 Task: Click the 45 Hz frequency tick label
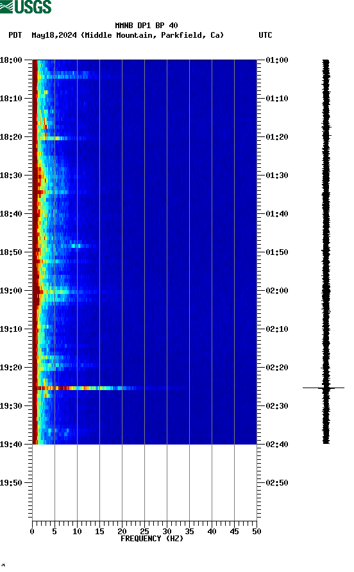(234, 532)
